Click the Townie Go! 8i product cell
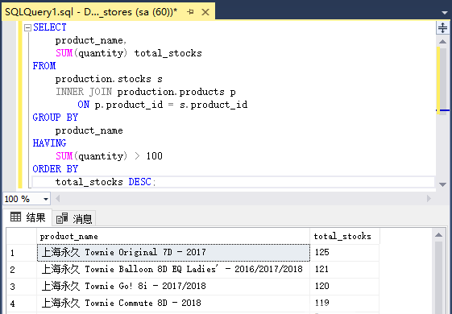This screenshot has height=314, width=452. pyautogui.click(x=173, y=286)
